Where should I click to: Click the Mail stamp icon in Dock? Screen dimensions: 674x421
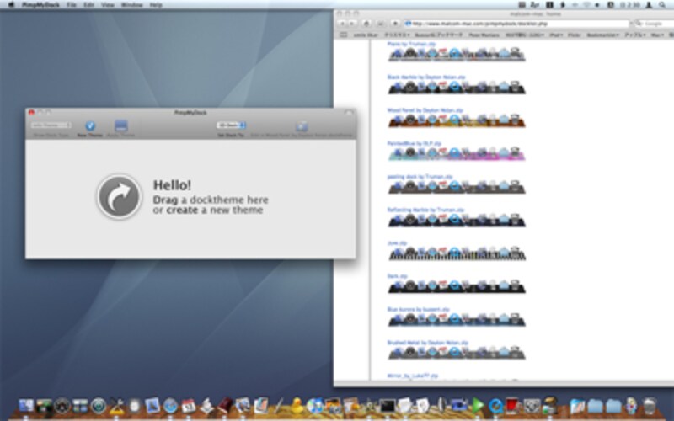pyautogui.click(x=152, y=405)
